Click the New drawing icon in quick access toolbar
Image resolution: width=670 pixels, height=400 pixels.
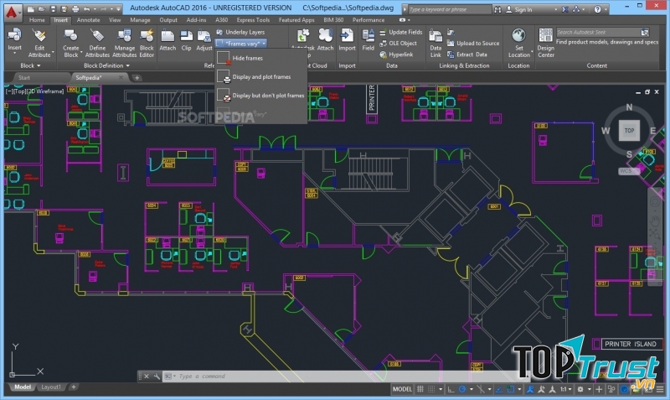(x=31, y=9)
